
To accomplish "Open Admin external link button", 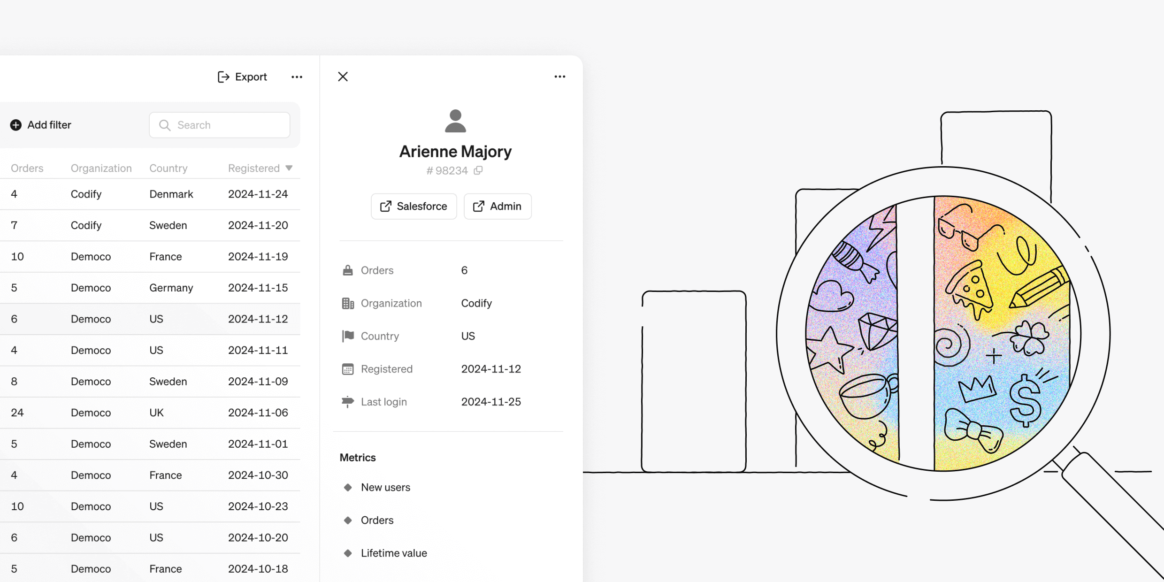I will tap(498, 207).
